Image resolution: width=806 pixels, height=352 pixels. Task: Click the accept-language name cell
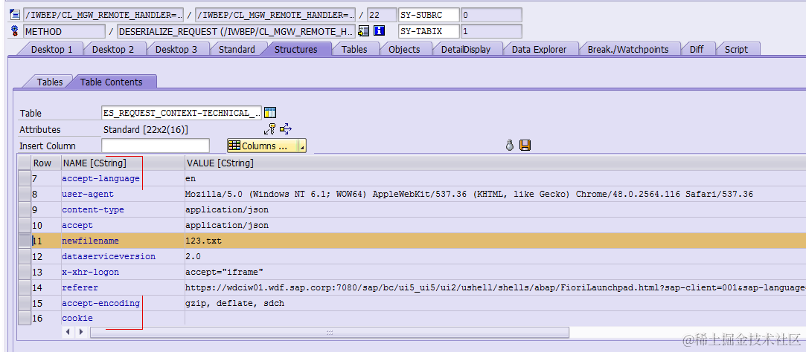coord(123,178)
